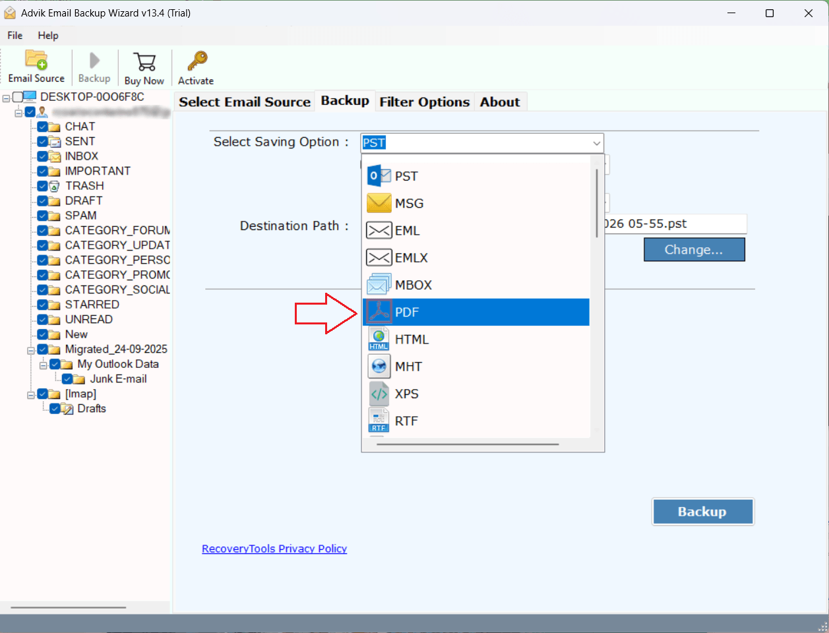The image size is (829, 633).
Task: Select the PDF Acrobat icon in list
Action: click(379, 312)
